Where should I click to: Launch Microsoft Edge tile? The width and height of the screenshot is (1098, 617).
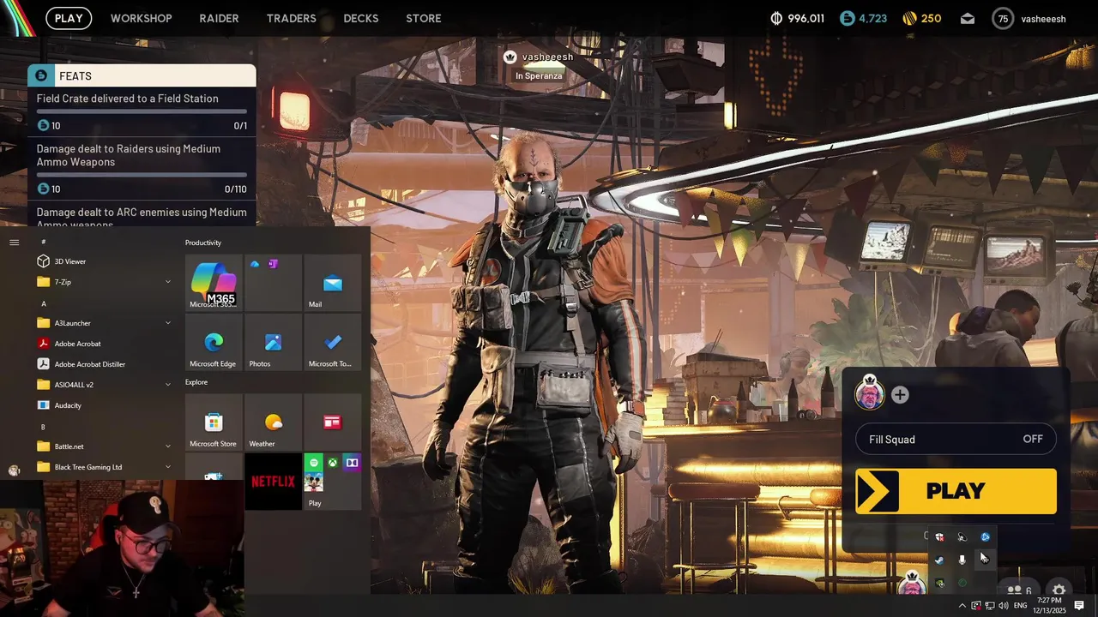(214, 341)
